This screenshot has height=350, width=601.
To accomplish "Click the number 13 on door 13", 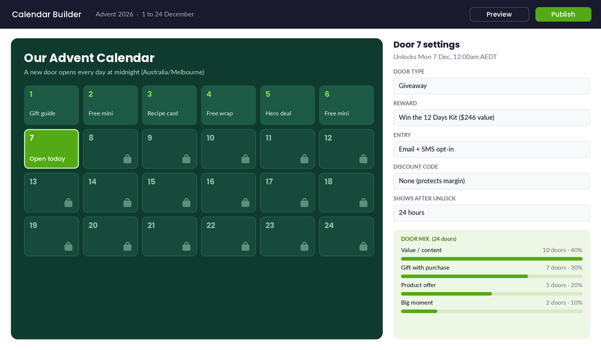I will [x=33, y=182].
